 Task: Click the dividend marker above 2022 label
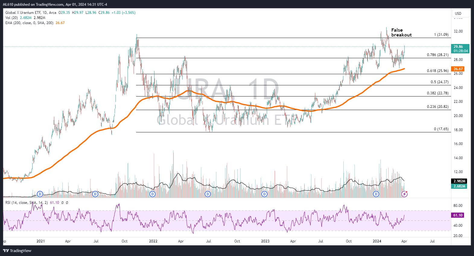(x=153, y=194)
